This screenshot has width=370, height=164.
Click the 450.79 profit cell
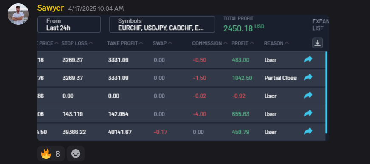[x=240, y=132]
